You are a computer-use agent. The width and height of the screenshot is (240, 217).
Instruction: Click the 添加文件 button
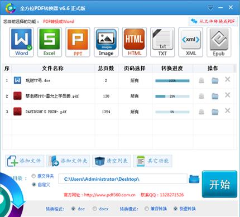tap(25, 161)
